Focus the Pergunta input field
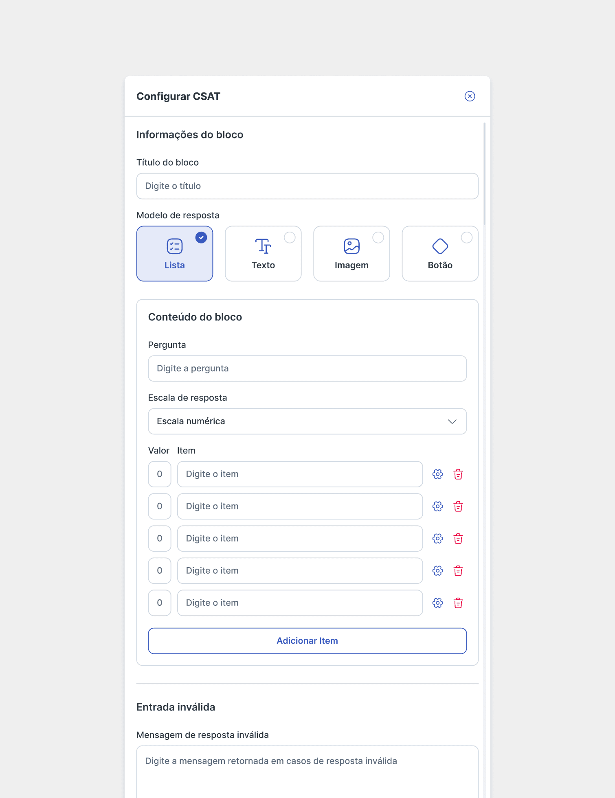 point(307,368)
